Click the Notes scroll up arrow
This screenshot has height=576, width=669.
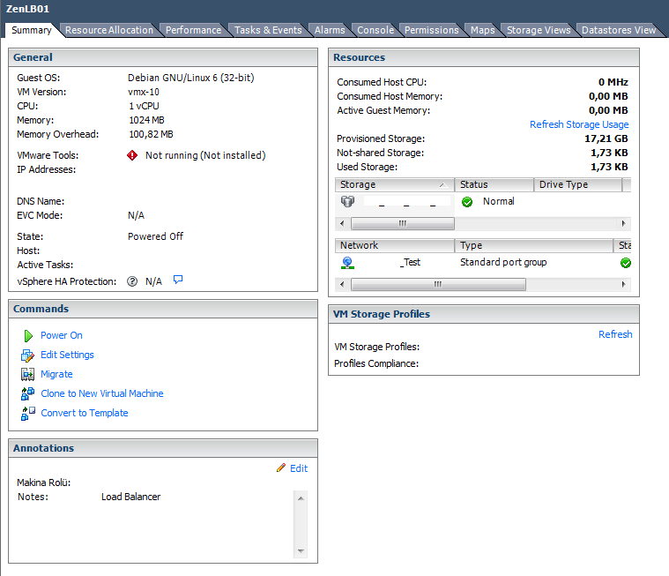[x=301, y=498]
